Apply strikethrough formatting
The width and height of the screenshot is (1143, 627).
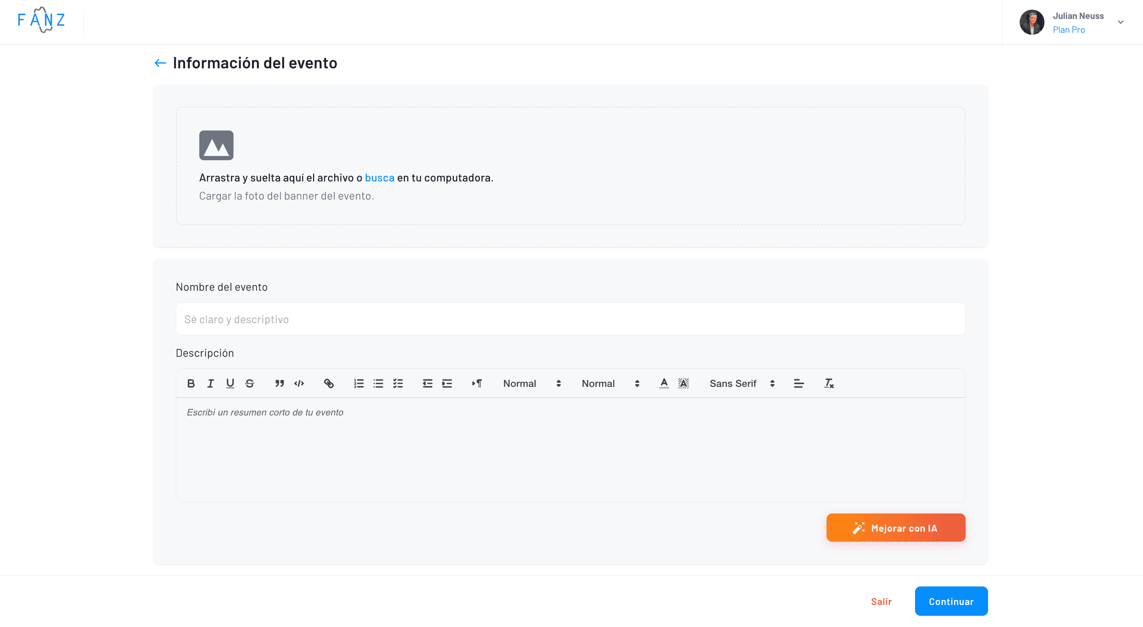[x=249, y=383]
